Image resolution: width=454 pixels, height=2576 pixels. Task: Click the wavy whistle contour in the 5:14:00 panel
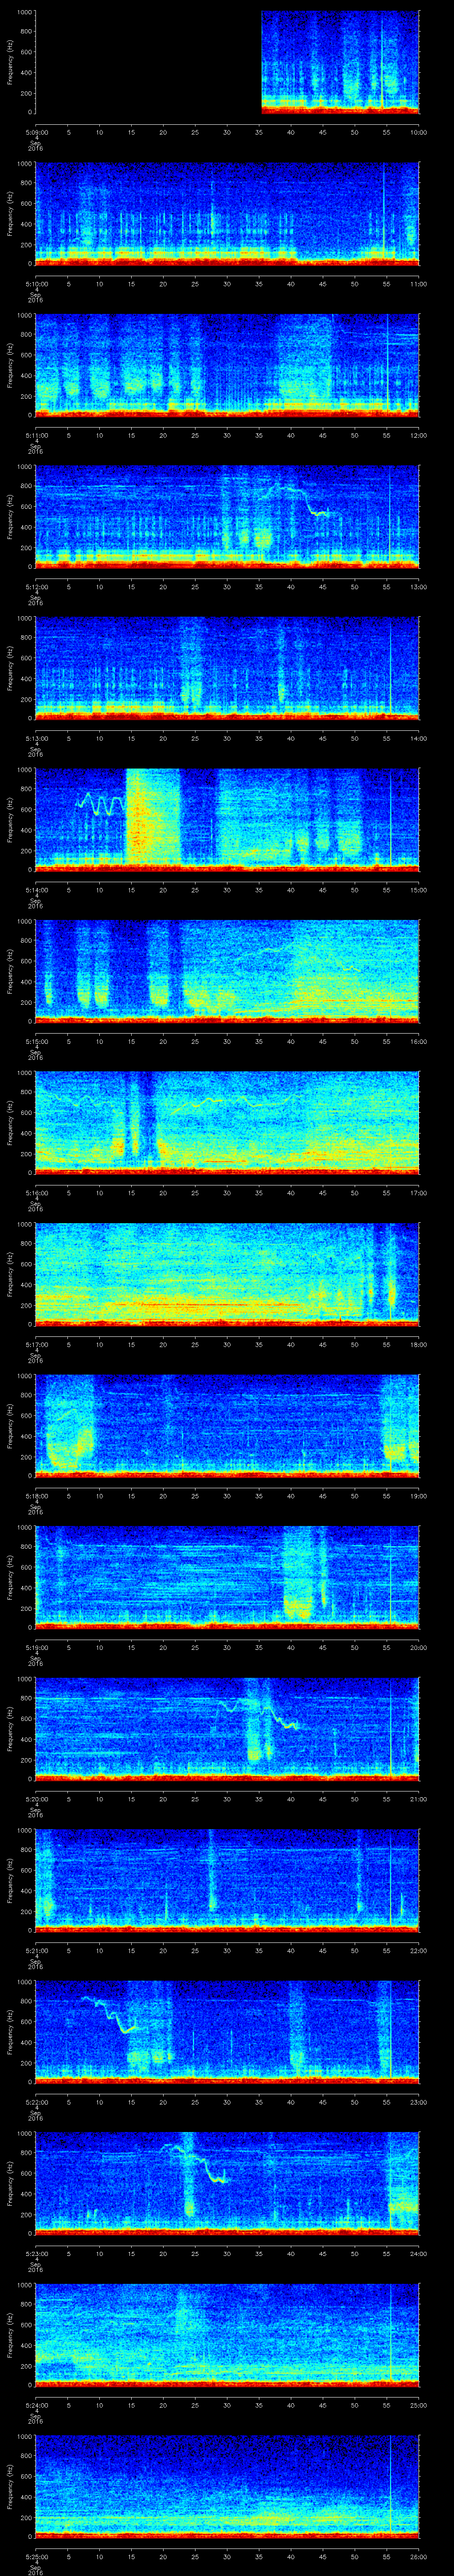(x=100, y=803)
